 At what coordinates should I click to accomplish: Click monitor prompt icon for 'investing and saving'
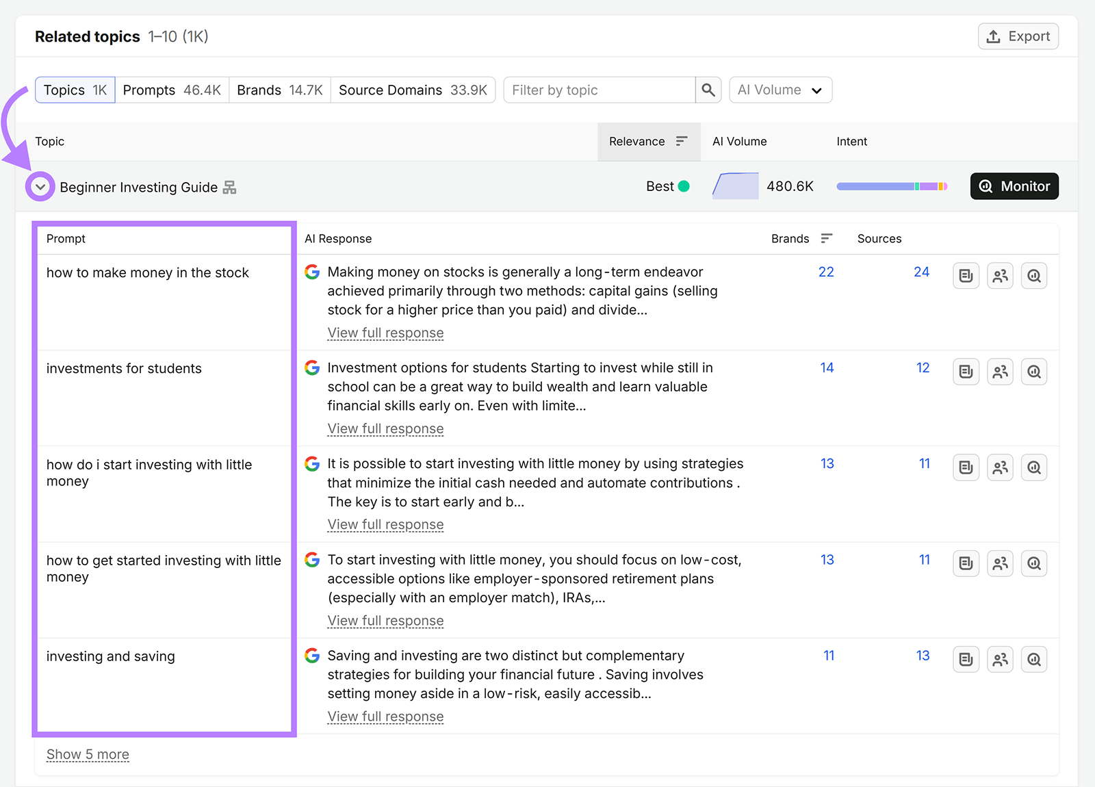(x=1034, y=660)
